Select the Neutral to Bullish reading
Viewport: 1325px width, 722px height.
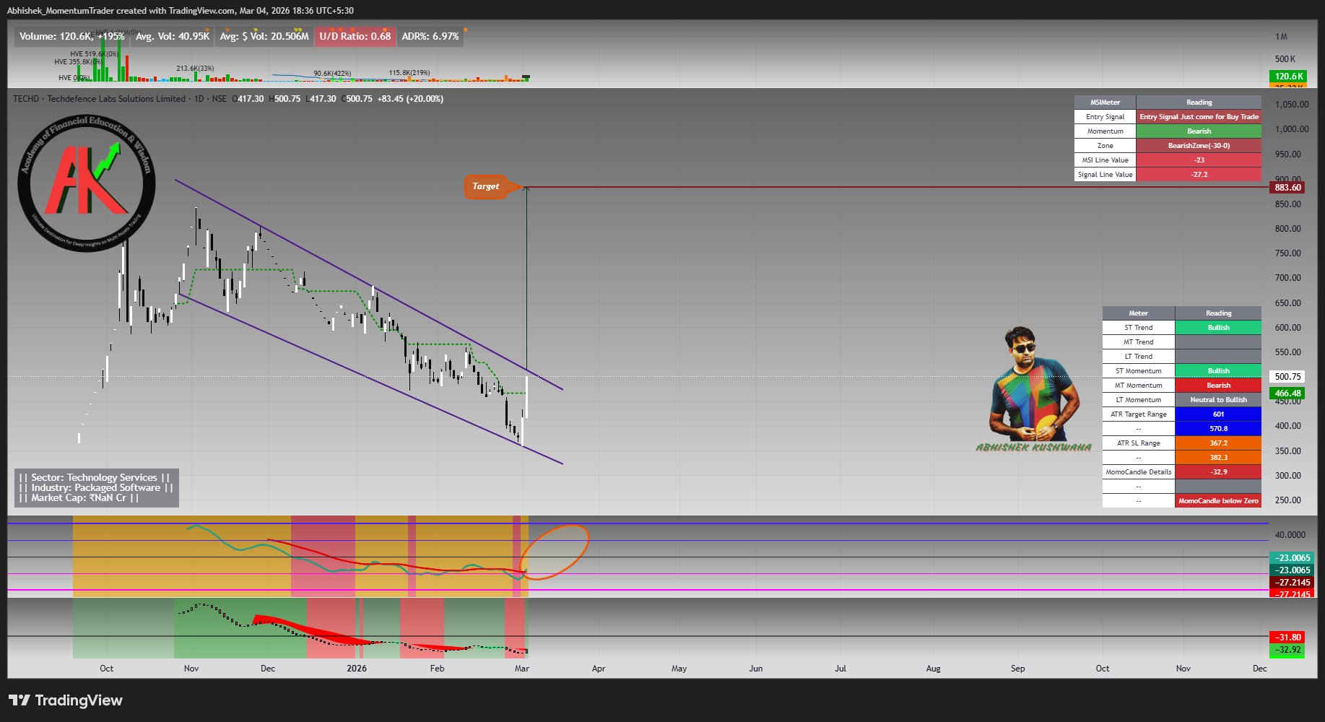[x=1218, y=400]
